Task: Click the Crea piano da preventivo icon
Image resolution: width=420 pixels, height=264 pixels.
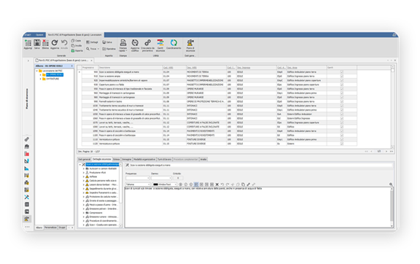Action: [x=147, y=43]
